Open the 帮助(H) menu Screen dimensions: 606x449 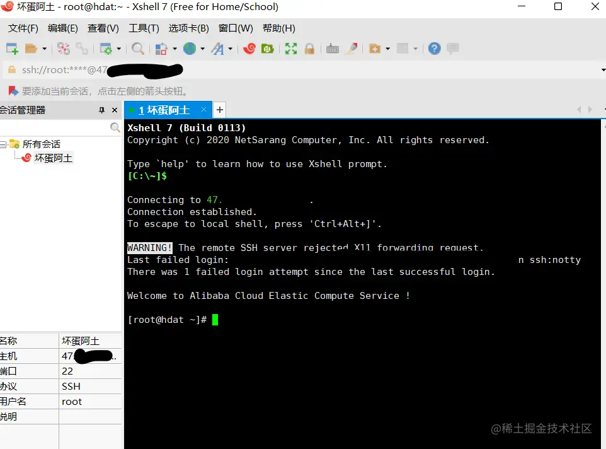pos(279,28)
